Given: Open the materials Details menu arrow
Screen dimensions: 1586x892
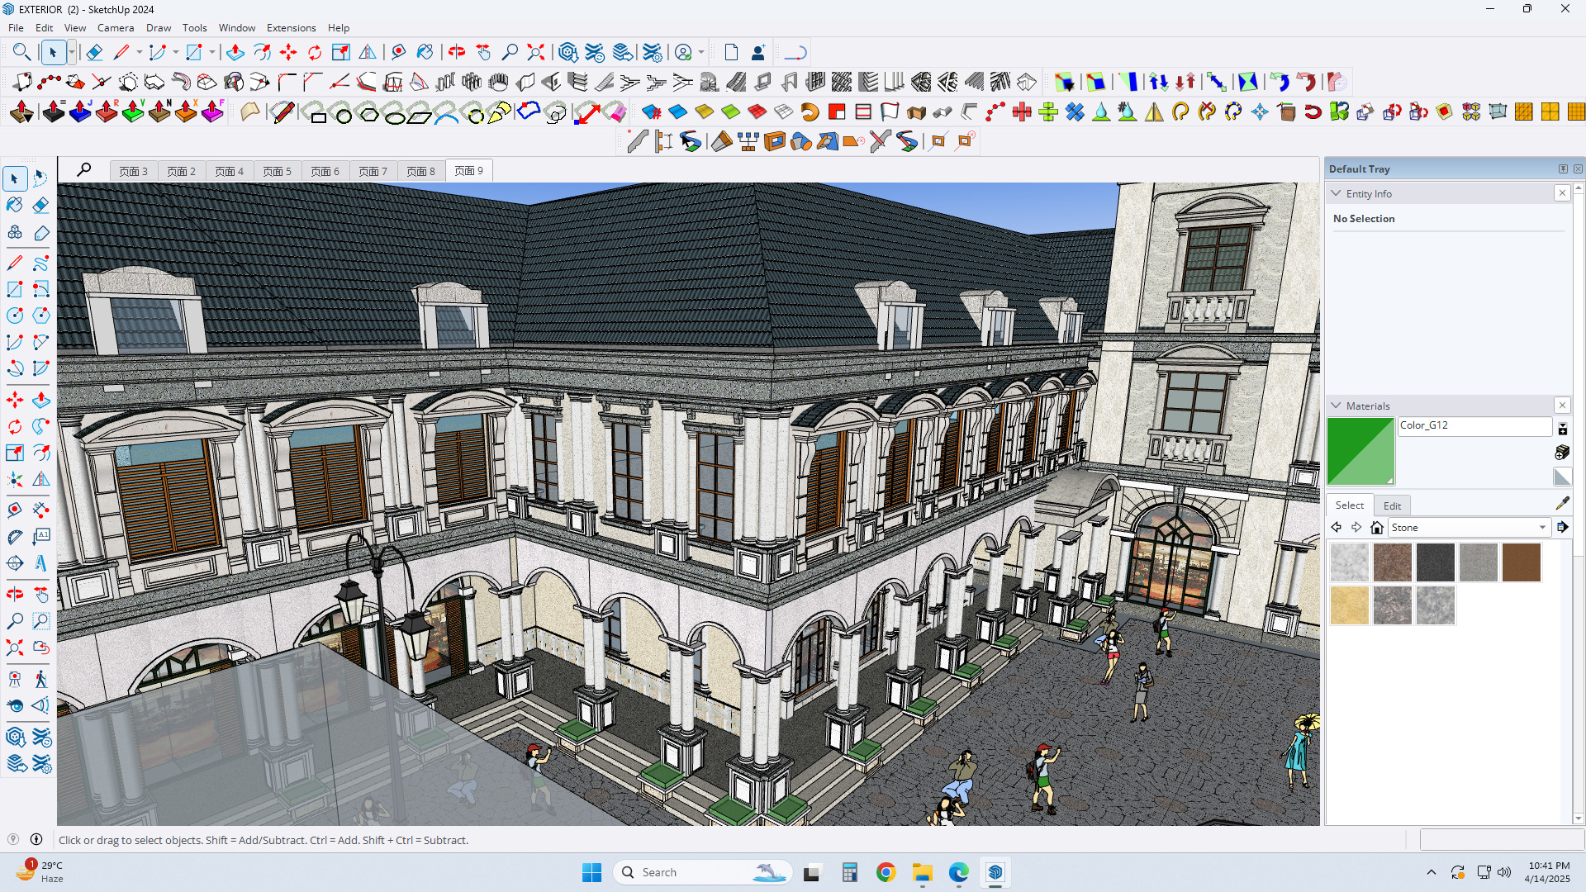Looking at the screenshot, I should [x=1562, y=527].
